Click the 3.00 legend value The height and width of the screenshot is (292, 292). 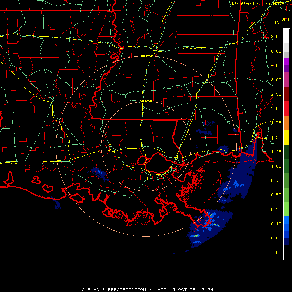pos(276,80)
